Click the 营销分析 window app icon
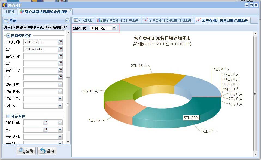The width and height of the screenshot is (261, 160). click(x=4, y=5)
